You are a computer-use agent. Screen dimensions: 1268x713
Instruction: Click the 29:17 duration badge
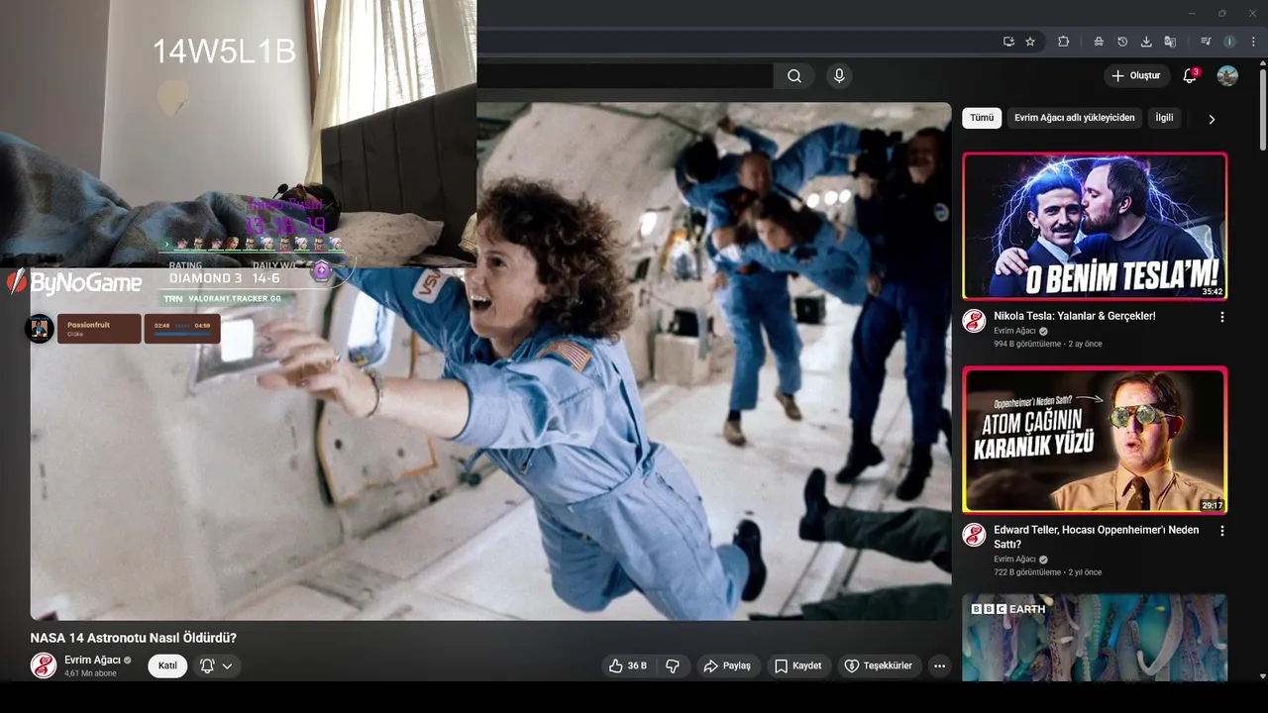click(1213, 505)
